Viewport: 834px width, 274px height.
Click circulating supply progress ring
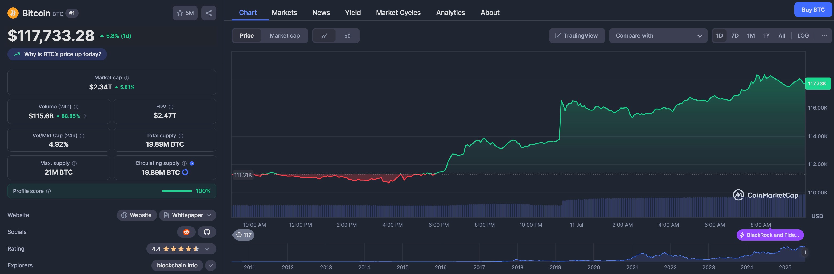185,172
